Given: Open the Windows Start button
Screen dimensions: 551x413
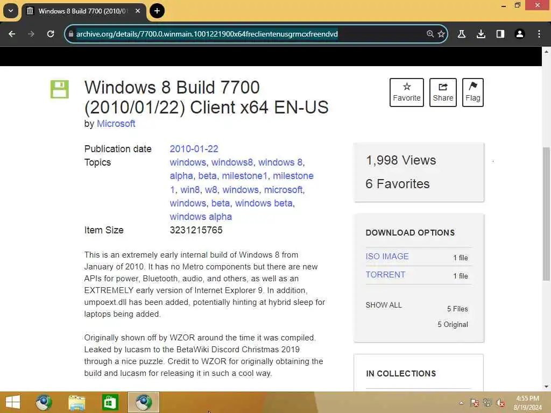Looking at the screenshot, I should 13,402.
